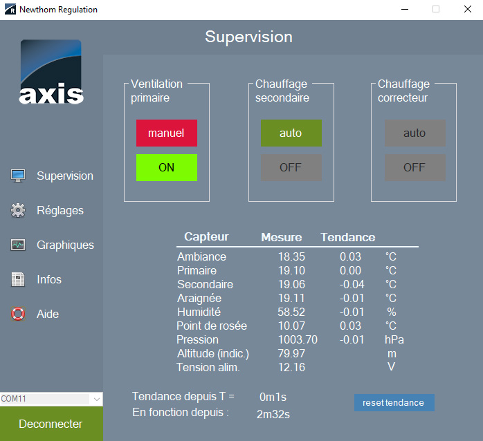This screenshot has height=441, width=483.
Task: Open the Réglages menu item
Action: click(60, 210)
